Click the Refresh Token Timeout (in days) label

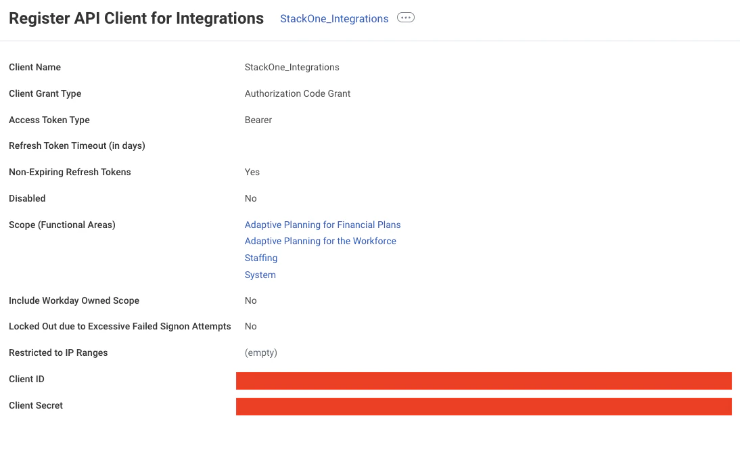click(x=77, y=145)
